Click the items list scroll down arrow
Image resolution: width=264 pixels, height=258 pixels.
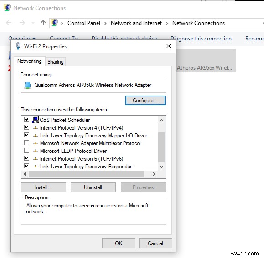click(161, 167)
